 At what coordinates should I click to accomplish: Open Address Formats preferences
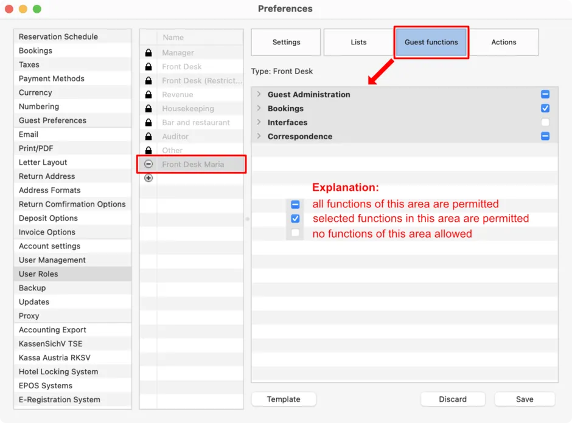tap(72, 190)
